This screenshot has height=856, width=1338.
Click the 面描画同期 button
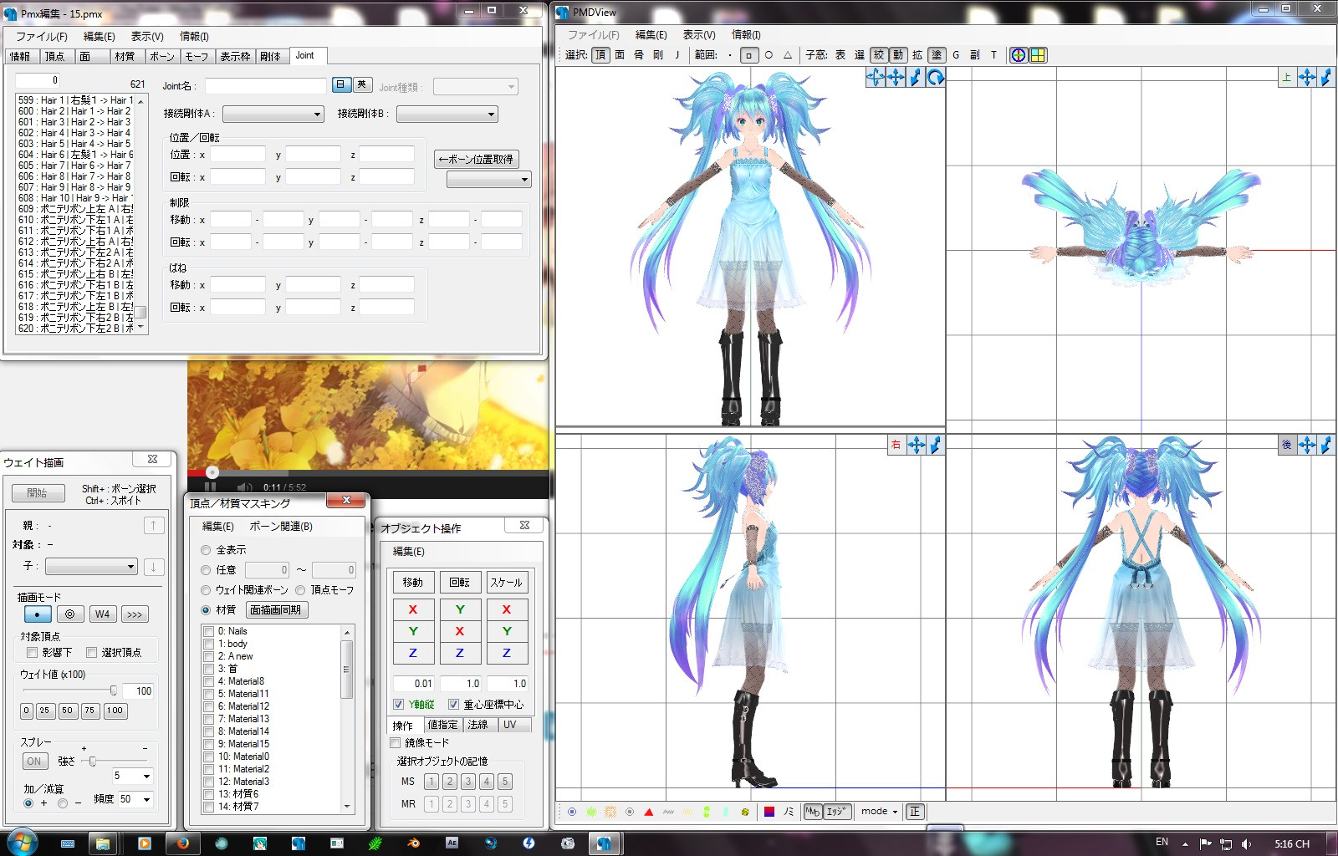[x=276, y=610]
